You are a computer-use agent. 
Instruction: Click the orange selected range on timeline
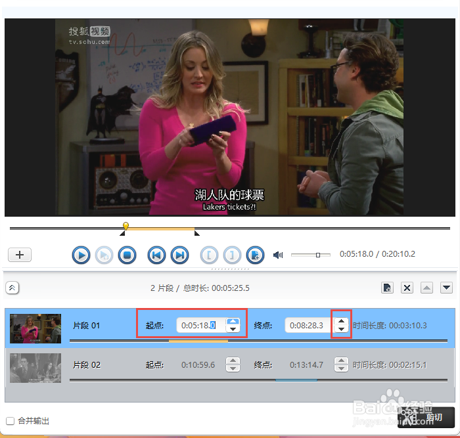(160, 229)
